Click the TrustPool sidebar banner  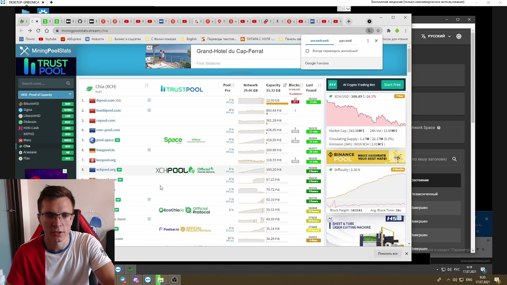46,66
